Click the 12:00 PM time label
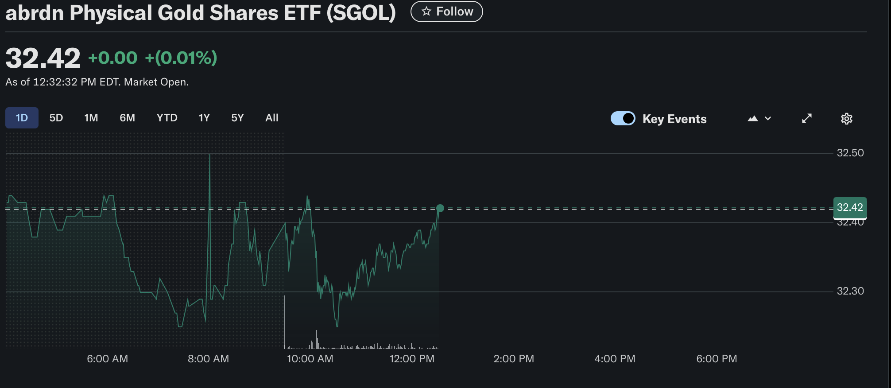The width and height of the screenshot is (891, 388). tap(412, 359)
